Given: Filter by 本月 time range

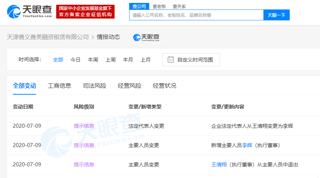Looking at the screenshot, I should [x=128, y=60].
